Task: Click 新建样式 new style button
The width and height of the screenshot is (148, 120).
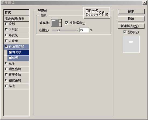Action: [131, 26]
